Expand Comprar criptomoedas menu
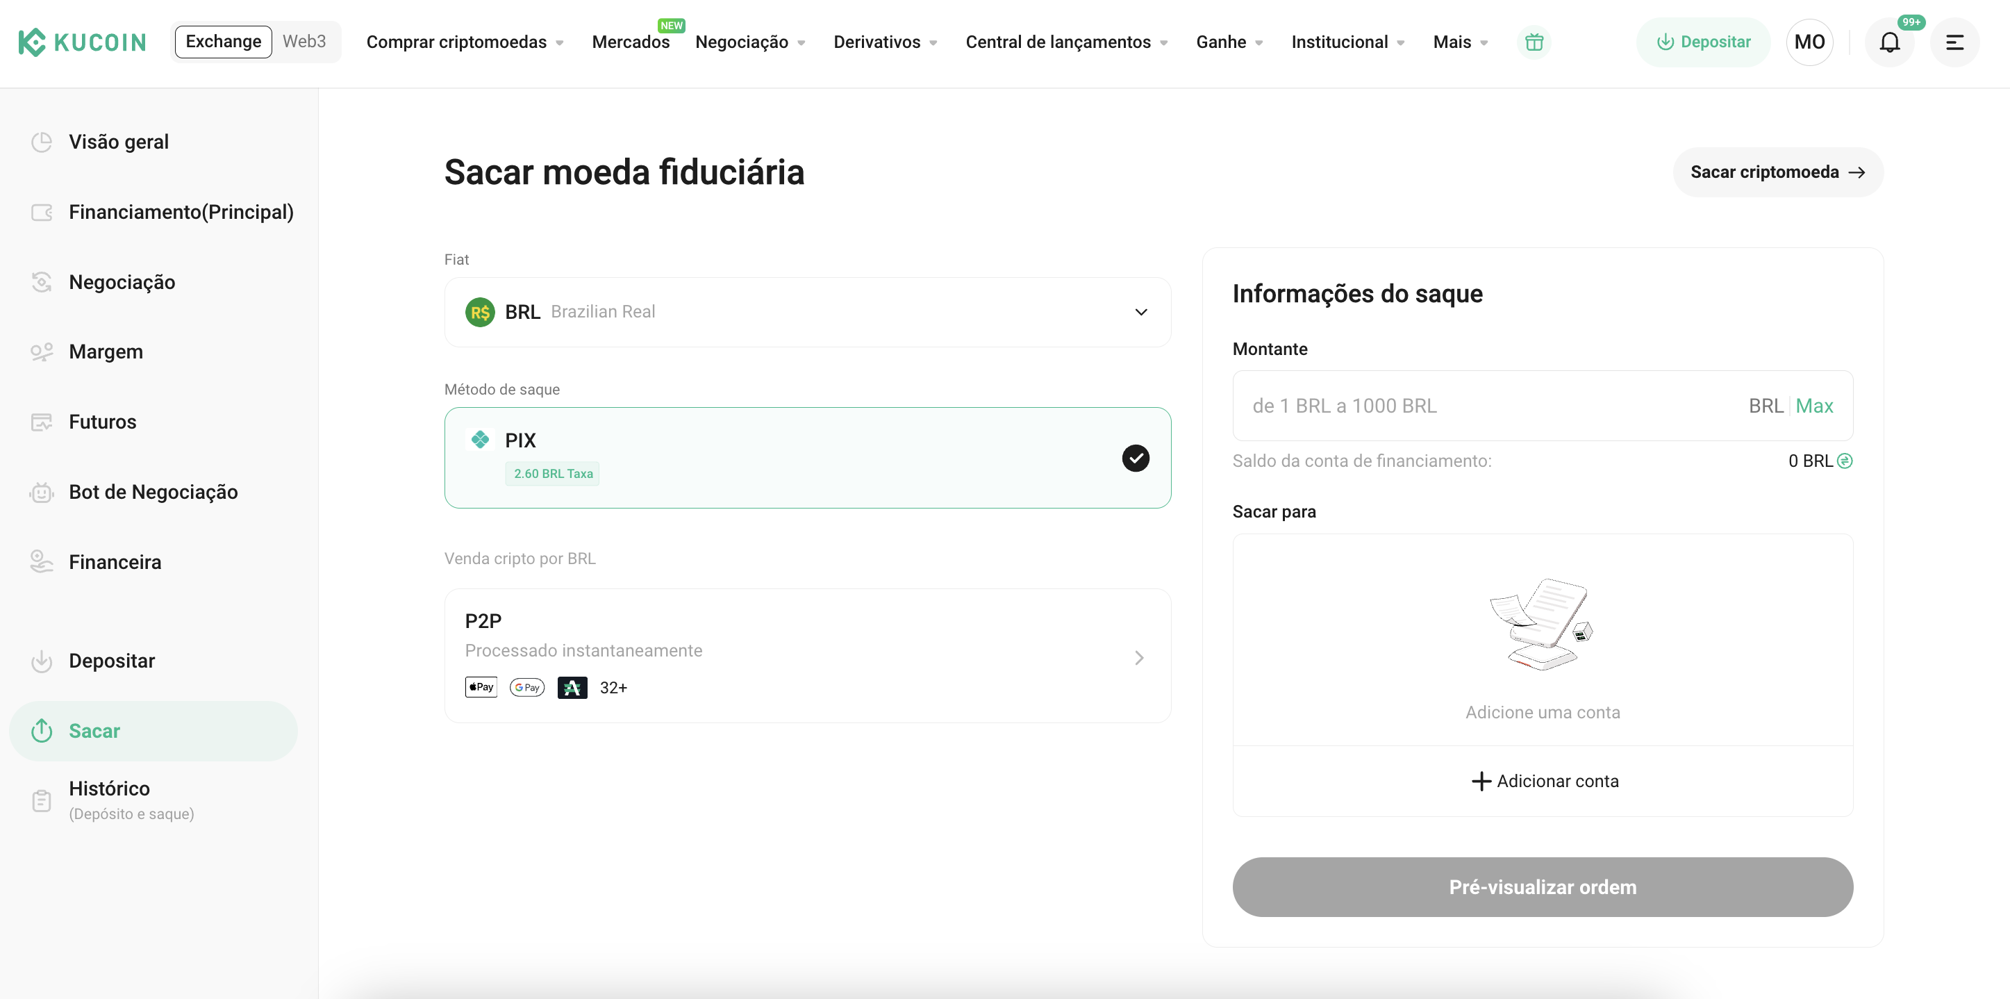Image resolution: width=2010 pixels, height=999 pixels. 464,42
